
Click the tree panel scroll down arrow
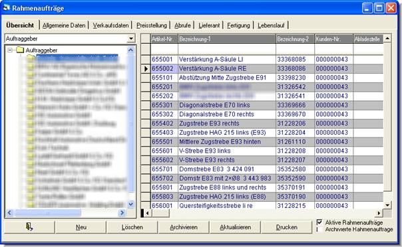click(x=131, y=204)
